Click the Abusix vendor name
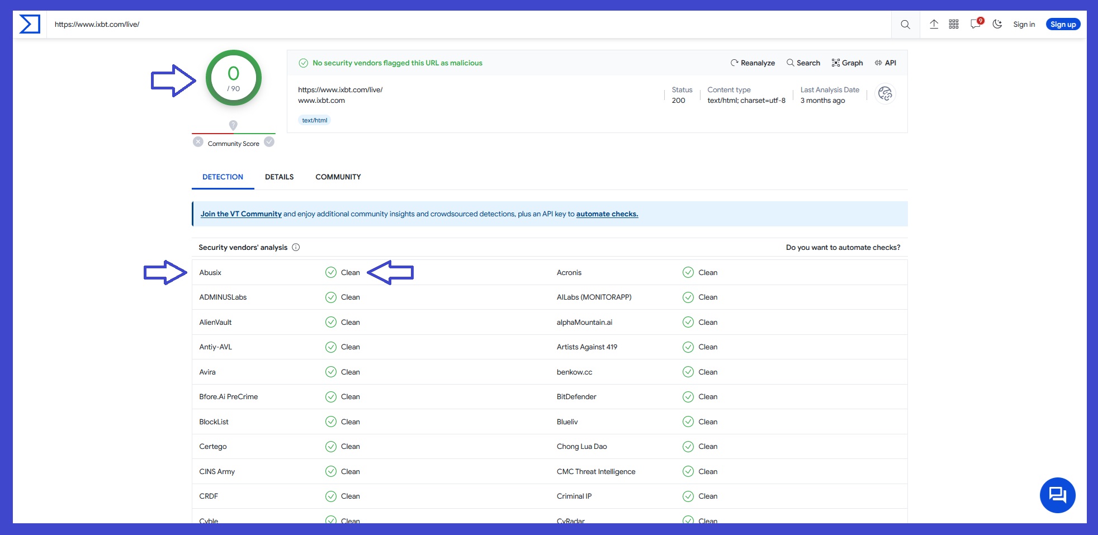This screenshot has height=535, width=1098. [x=210, y=273]
